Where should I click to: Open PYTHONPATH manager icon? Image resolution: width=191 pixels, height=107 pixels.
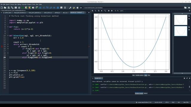point(74,8)
